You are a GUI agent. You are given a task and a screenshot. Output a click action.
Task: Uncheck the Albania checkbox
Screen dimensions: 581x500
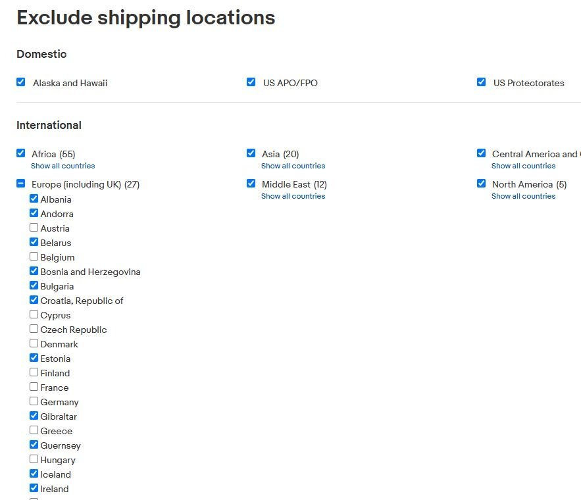coord(34,199)
